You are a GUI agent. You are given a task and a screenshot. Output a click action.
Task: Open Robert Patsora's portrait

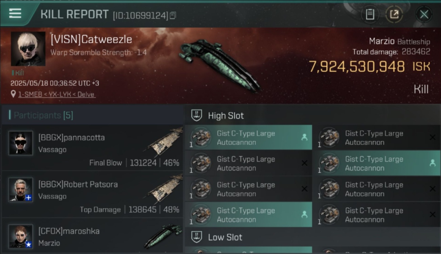[x=21, y=190]
